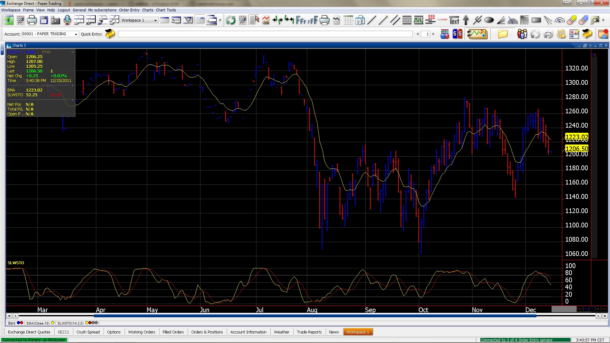The height and width of the screenshot is (343, 610).
Task: Click the printer icon in the main toolbar
Action: point(32,20)
